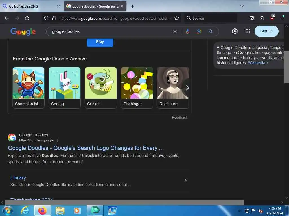This screenshot has height=216, width=289.
Task: Click the Sign in button
Action: click(x=266, y=31)
